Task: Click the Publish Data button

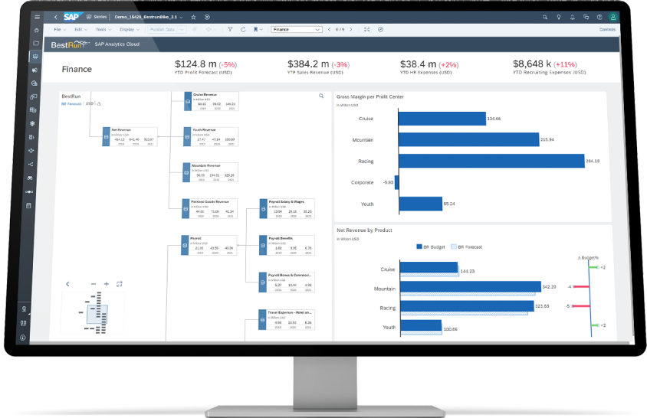Action: click(x=163, y=29)
